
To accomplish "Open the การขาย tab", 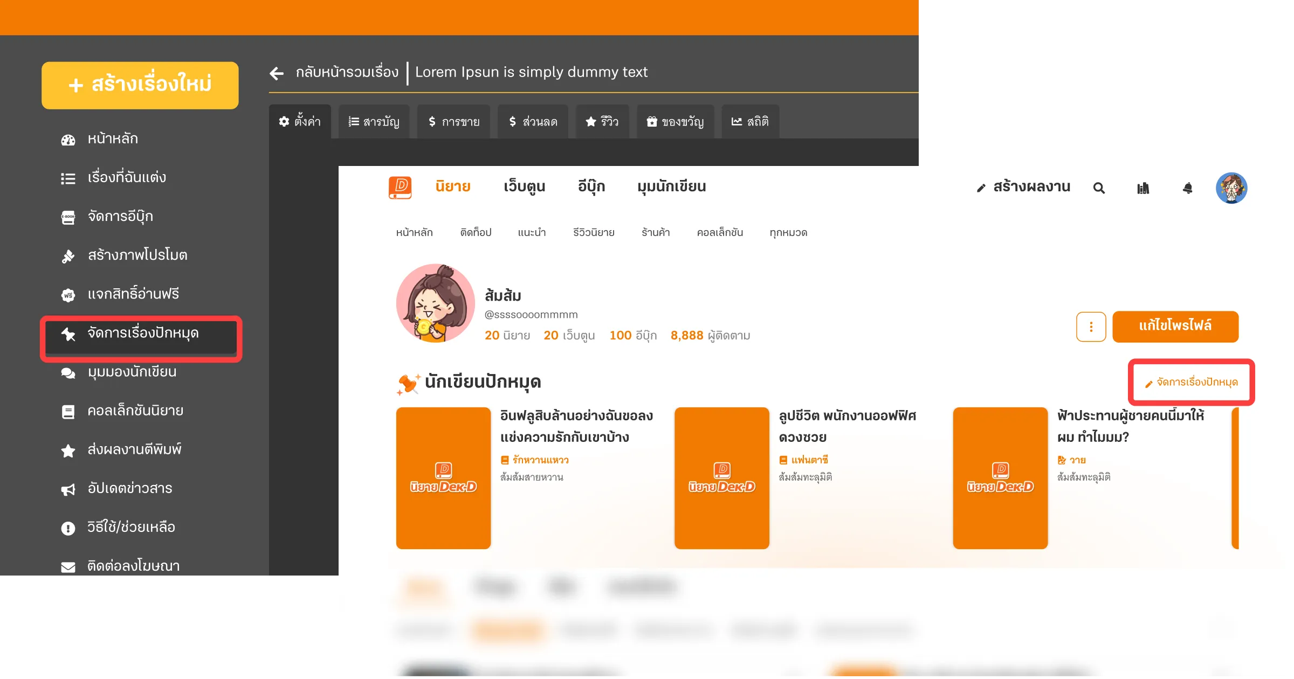I will 453,122.
